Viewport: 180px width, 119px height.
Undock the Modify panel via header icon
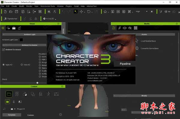(x=177, y=24)
